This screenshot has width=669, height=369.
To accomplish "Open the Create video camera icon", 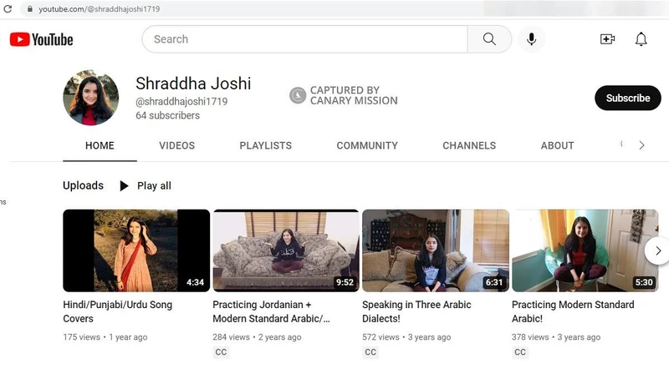I will (x=607, y=39).
